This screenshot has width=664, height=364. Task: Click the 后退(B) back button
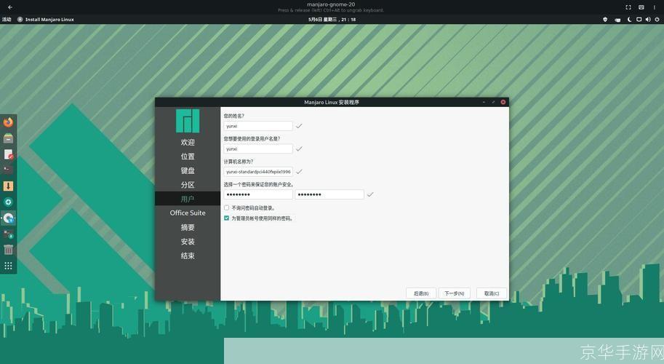click(421, 293)
